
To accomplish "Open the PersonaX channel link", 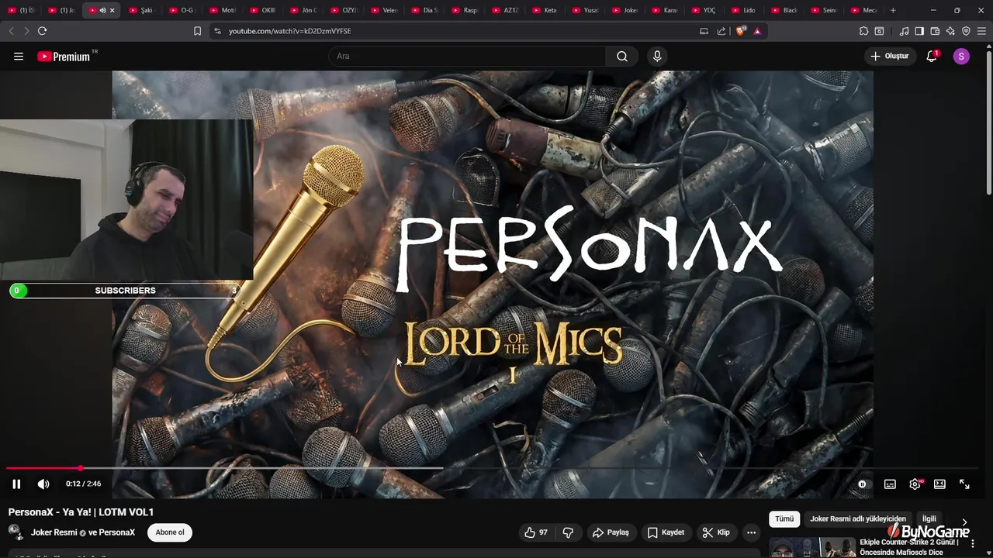I will [116, 532].
